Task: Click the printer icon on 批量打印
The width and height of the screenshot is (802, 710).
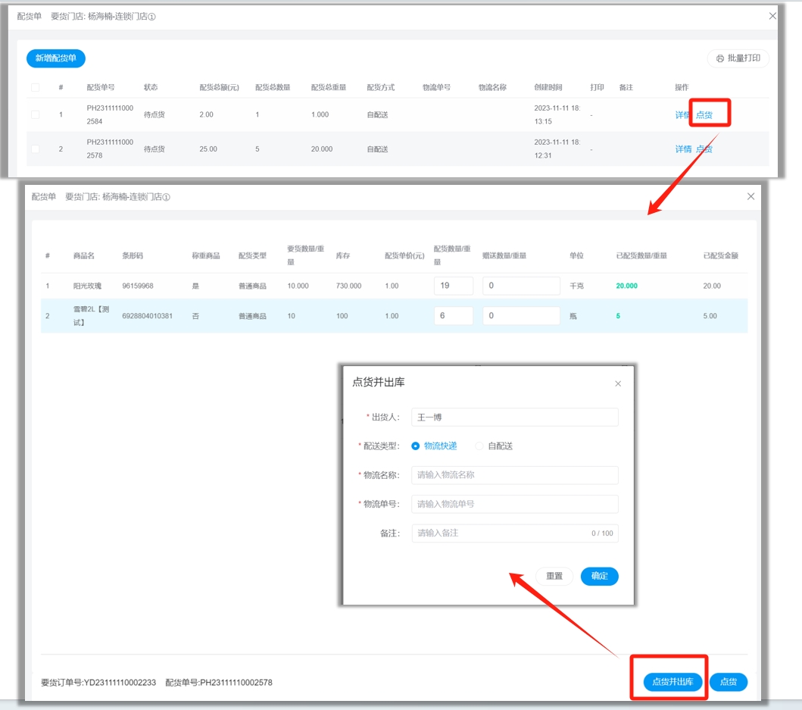Action: (x=719, y=58)
